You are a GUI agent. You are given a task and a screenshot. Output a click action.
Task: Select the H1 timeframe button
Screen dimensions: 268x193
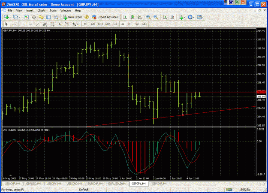tap(115, 24)
